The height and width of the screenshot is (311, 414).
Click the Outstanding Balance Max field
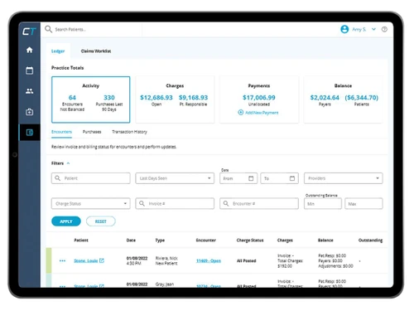pos(363,204)
